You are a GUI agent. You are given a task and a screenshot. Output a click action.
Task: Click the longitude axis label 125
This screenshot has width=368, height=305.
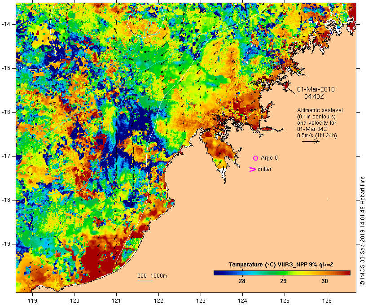click(285, 301)
